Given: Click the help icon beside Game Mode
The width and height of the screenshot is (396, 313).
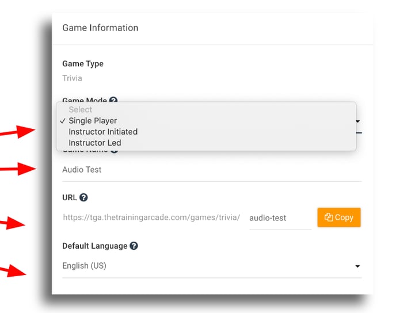Looking at the screenshot, I should (x=113, y=101).
